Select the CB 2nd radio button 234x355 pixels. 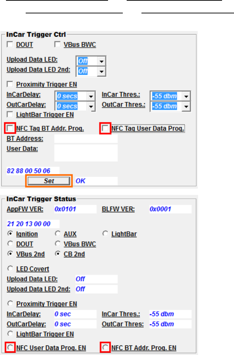coord(58,253)
